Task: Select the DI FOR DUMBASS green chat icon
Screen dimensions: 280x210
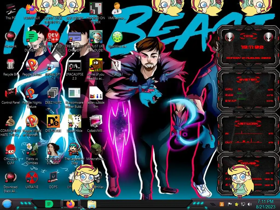Action: [32, 41]
